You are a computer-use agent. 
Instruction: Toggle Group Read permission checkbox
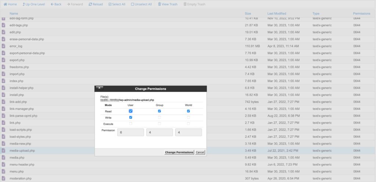click(x=159, y=111)
